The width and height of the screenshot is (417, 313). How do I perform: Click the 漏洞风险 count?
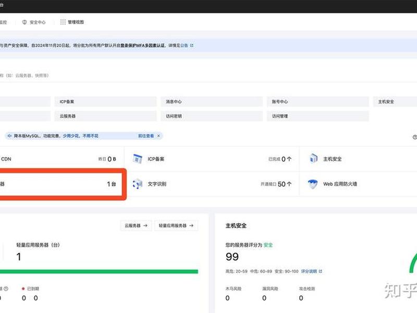tap(264, 298)
